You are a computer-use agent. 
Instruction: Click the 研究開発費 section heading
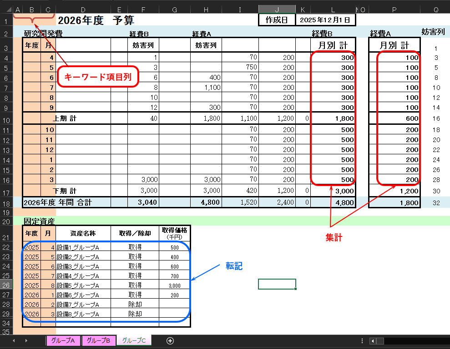43,34
